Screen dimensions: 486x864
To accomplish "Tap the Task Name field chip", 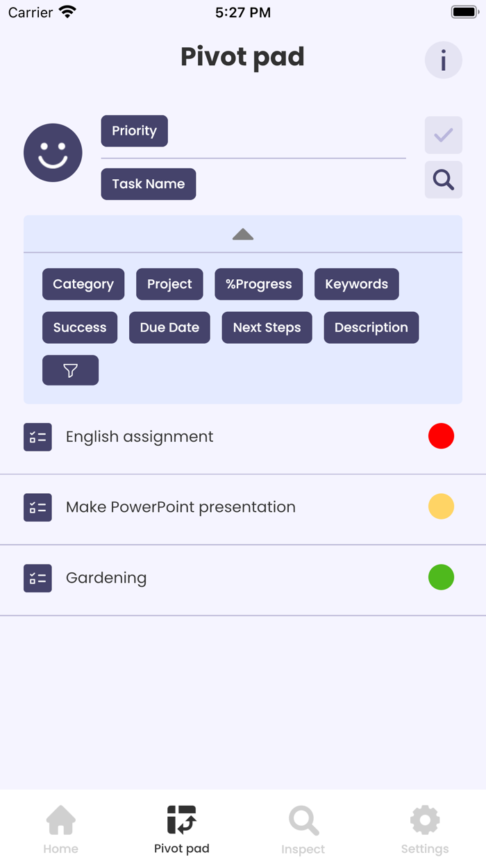I will click(x=149, y=184).
